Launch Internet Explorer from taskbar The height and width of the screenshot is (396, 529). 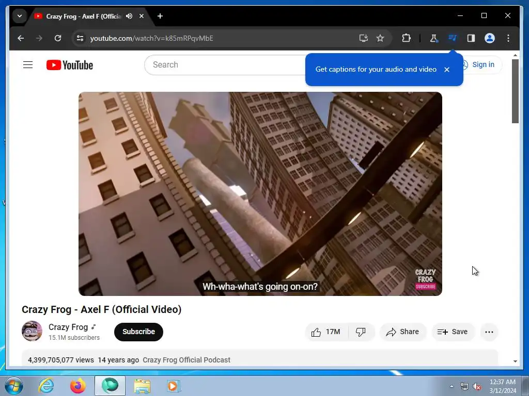click(46, 386)
